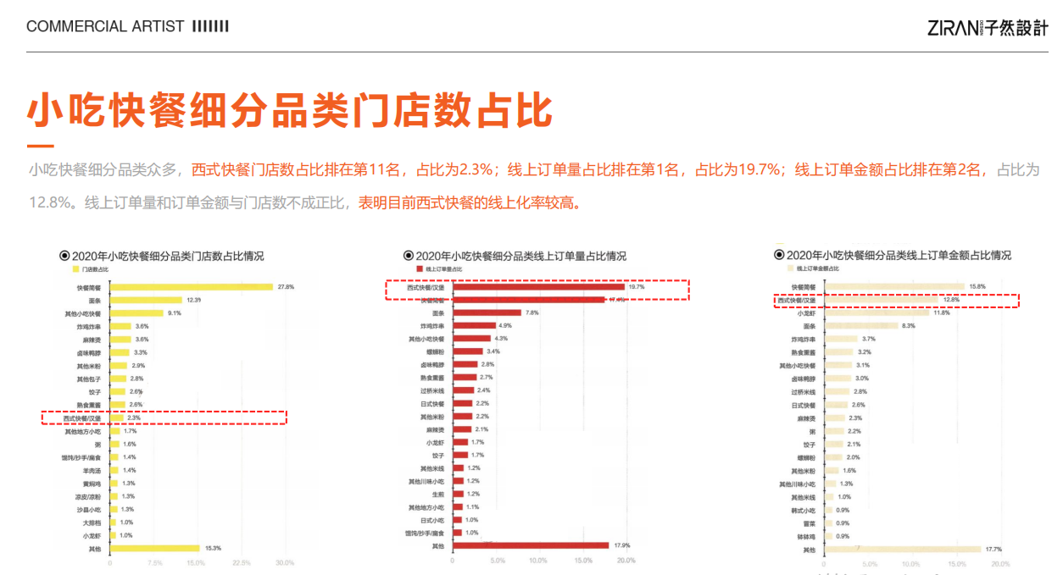Image resolution: width=1063 pixels, height=575 pixels.
Task: Click the short orange dash under the slide title
Action: click(x=41, y=146)
